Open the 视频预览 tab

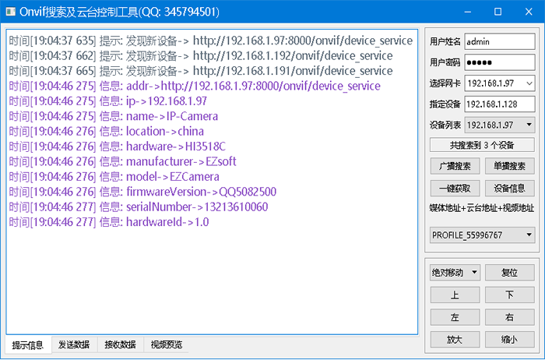(166, 344)
